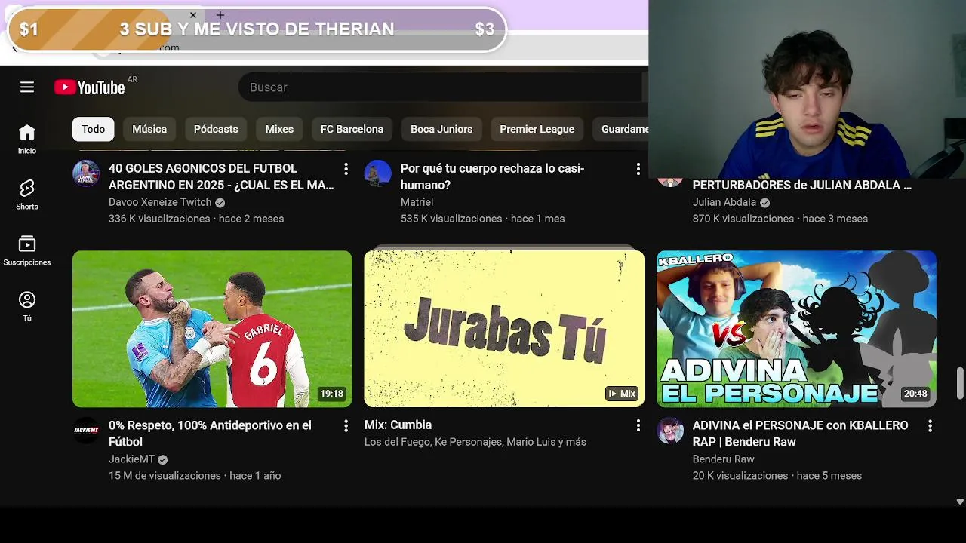Open Shorts in the sidebar
The image size is (966, 543).
(x=27, y=195)
